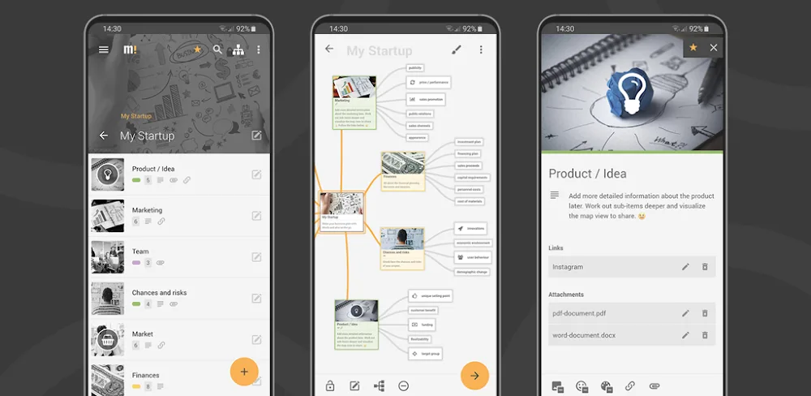
Task: Open the color palette icon in bottom toolbar
Action: 606,387
